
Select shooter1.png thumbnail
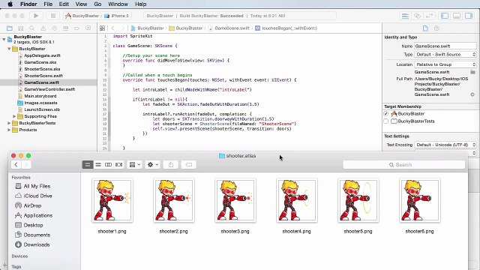[x=112, y=200]
